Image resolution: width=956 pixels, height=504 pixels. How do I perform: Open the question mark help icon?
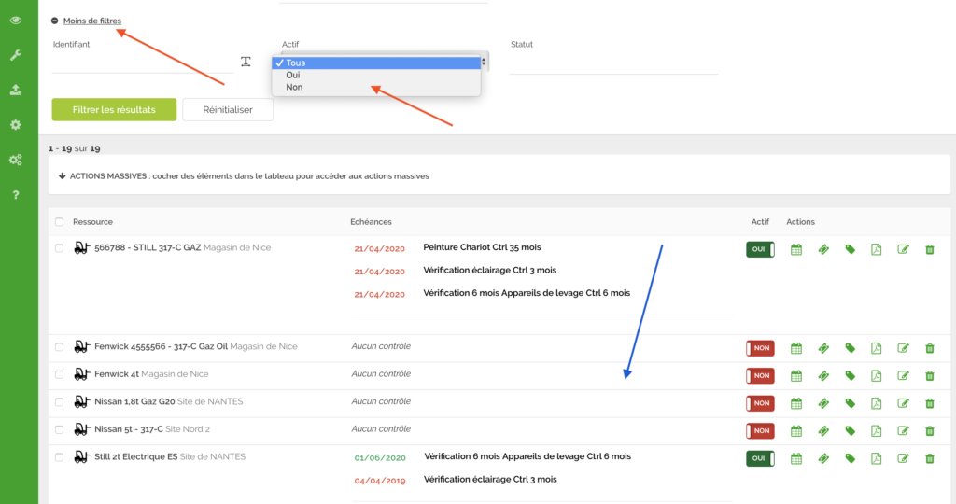point(16,195)
